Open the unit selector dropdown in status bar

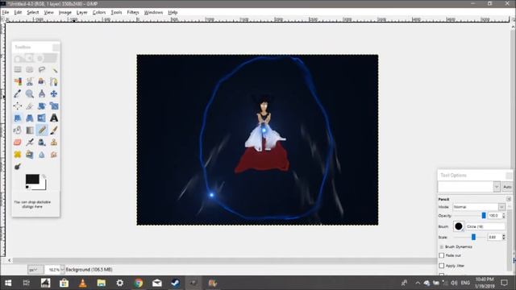pos(35,270)
